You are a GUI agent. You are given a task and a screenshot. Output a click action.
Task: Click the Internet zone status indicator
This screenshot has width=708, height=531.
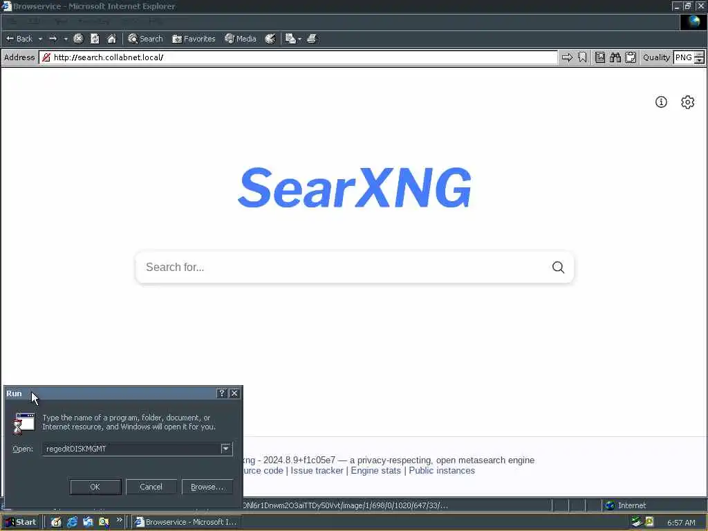coord(625,505)
